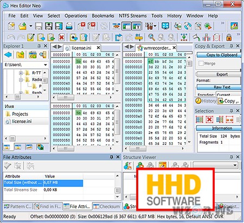
Task: Toggle the pin on Selection panel
Action: 232,111
